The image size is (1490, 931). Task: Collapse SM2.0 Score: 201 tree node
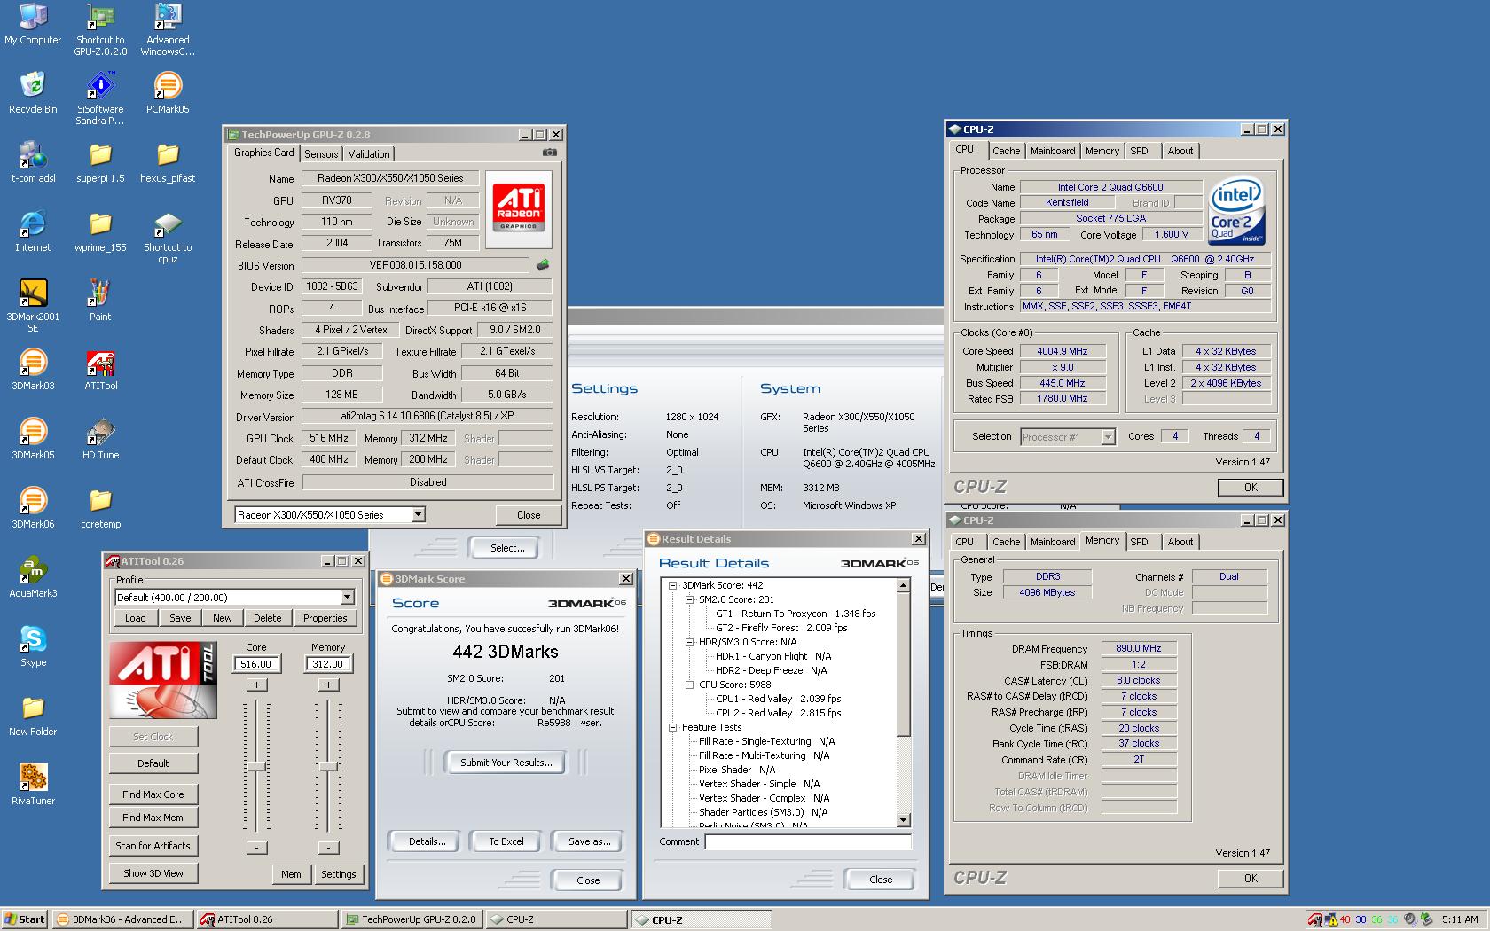(689, 599)
